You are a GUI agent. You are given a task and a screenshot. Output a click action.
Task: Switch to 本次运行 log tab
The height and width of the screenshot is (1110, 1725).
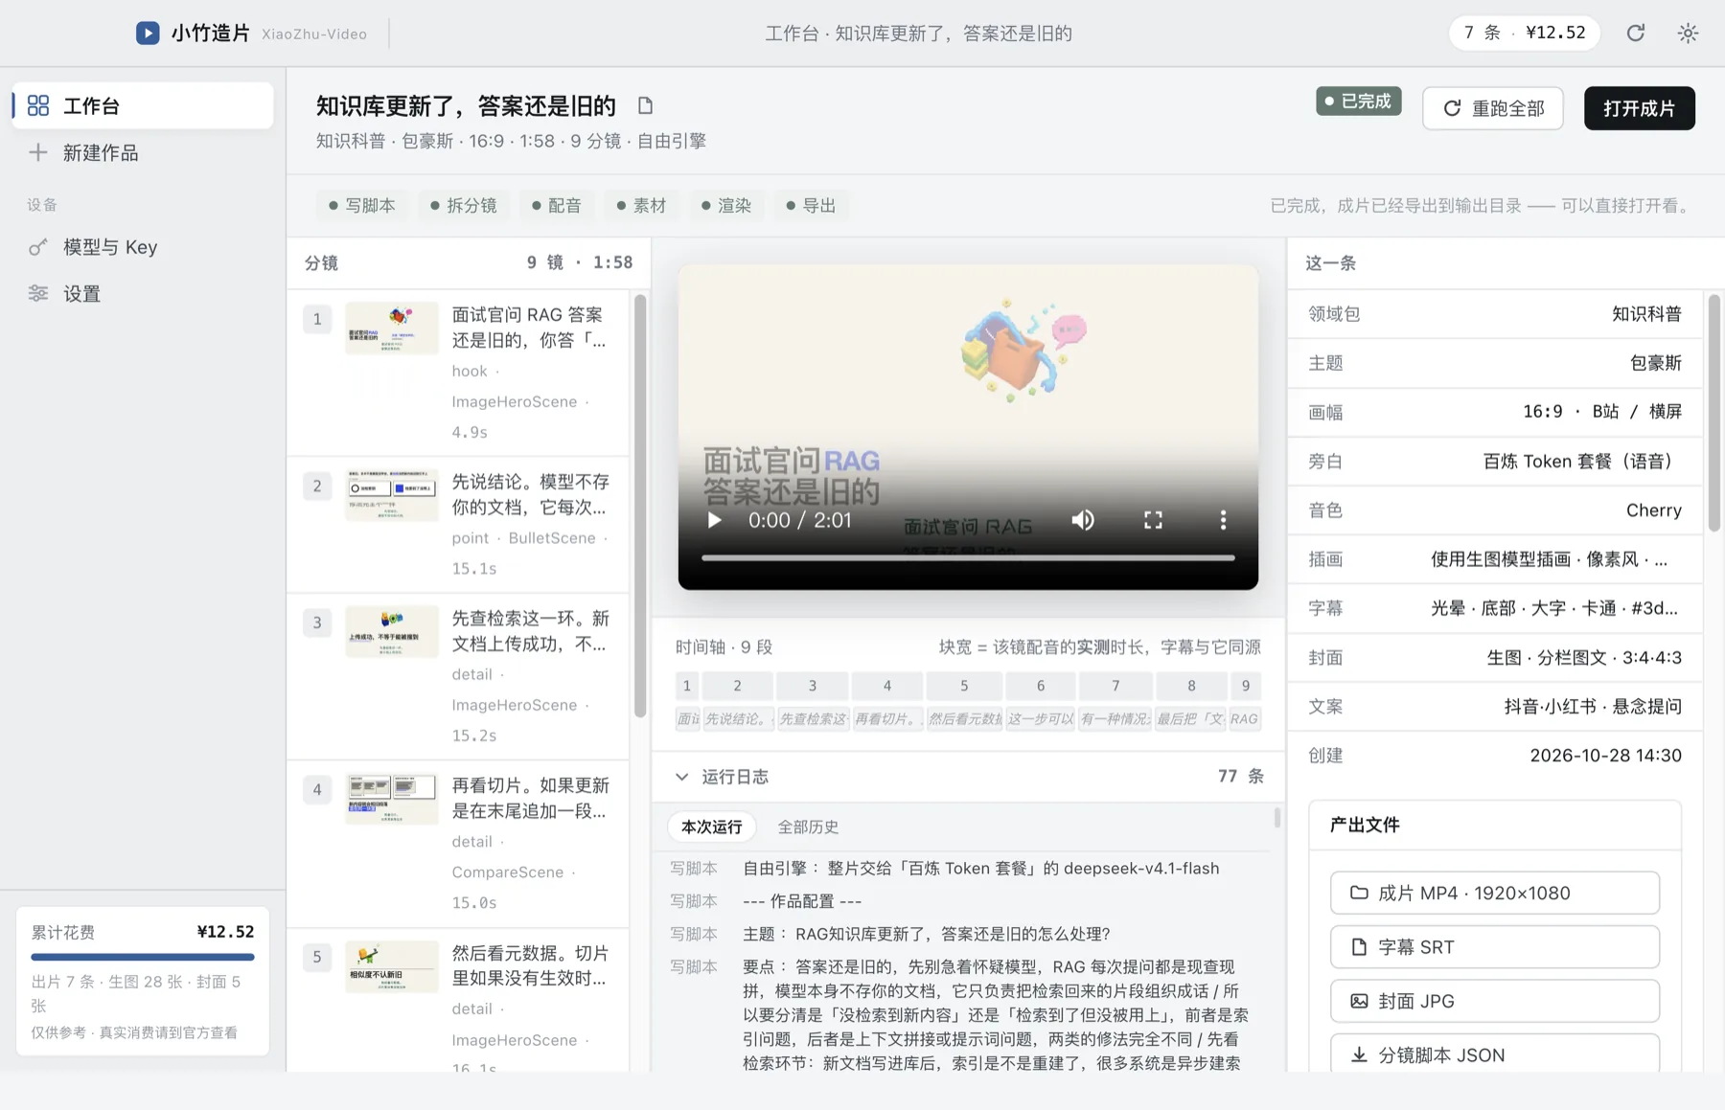tap(712, 827)
